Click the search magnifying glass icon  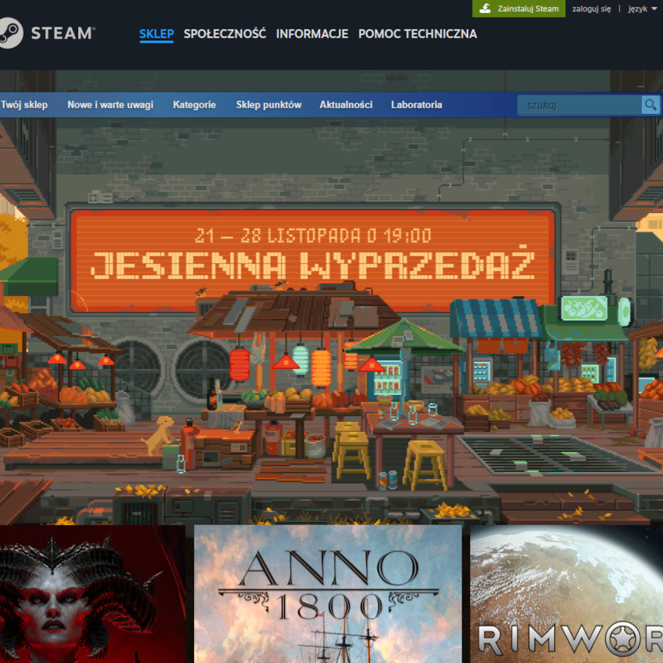[650, 104]
